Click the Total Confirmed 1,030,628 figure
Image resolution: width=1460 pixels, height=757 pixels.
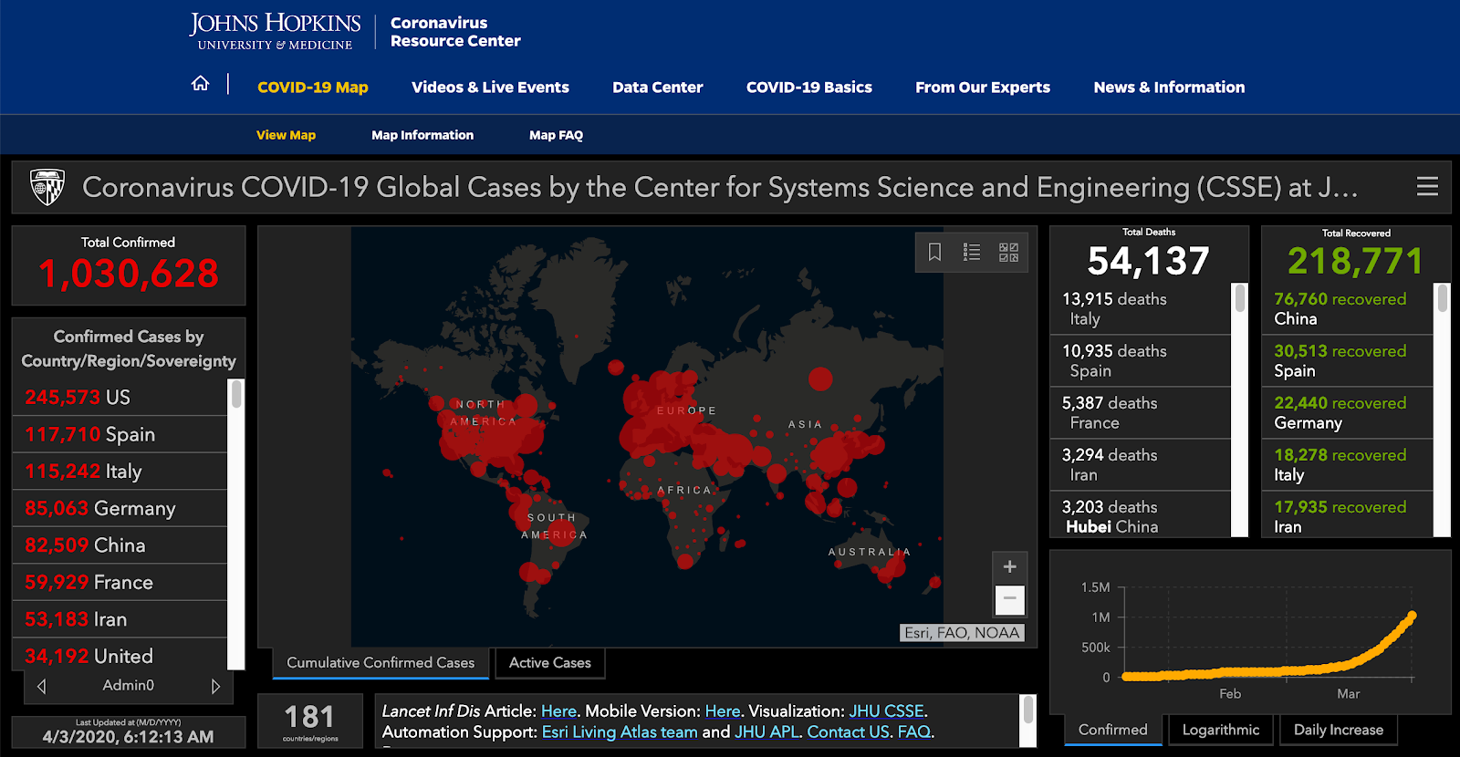pyautogui.click(x=129, y=274)
